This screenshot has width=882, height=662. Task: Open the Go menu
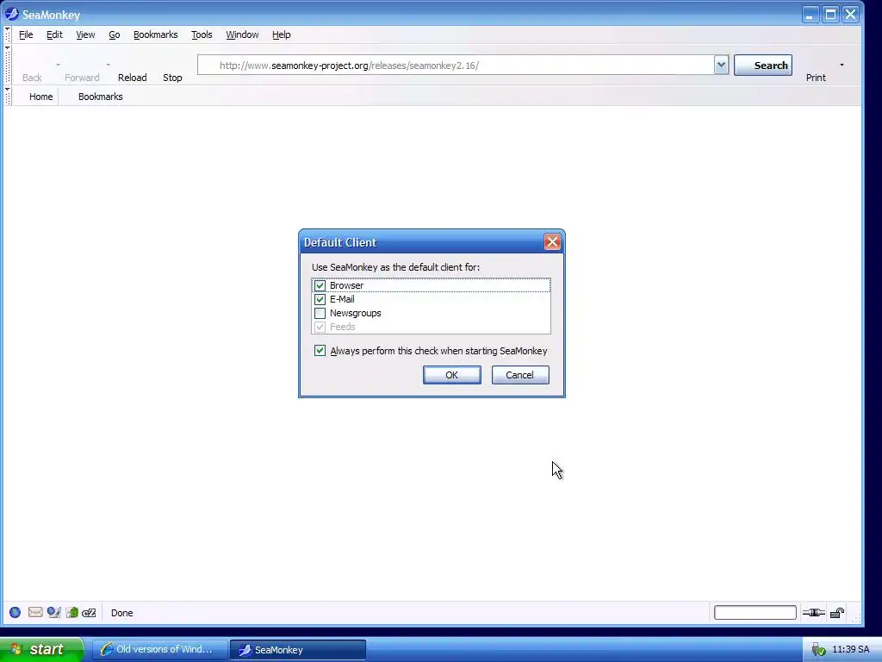point(115,34)
